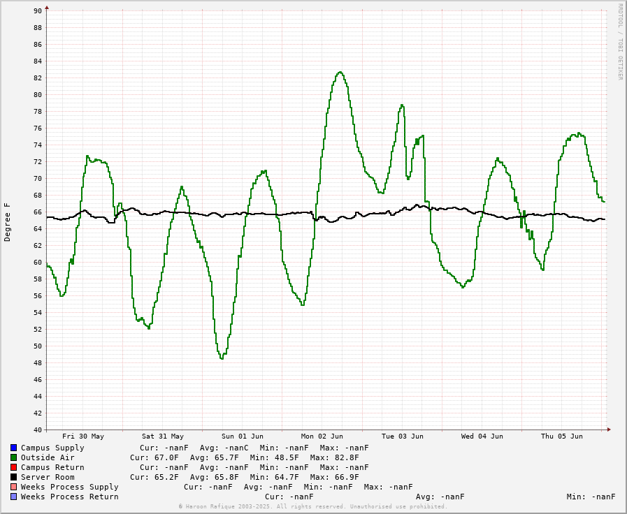
Task: Click the 90 tick on y-axis
Action: (38, 10)
